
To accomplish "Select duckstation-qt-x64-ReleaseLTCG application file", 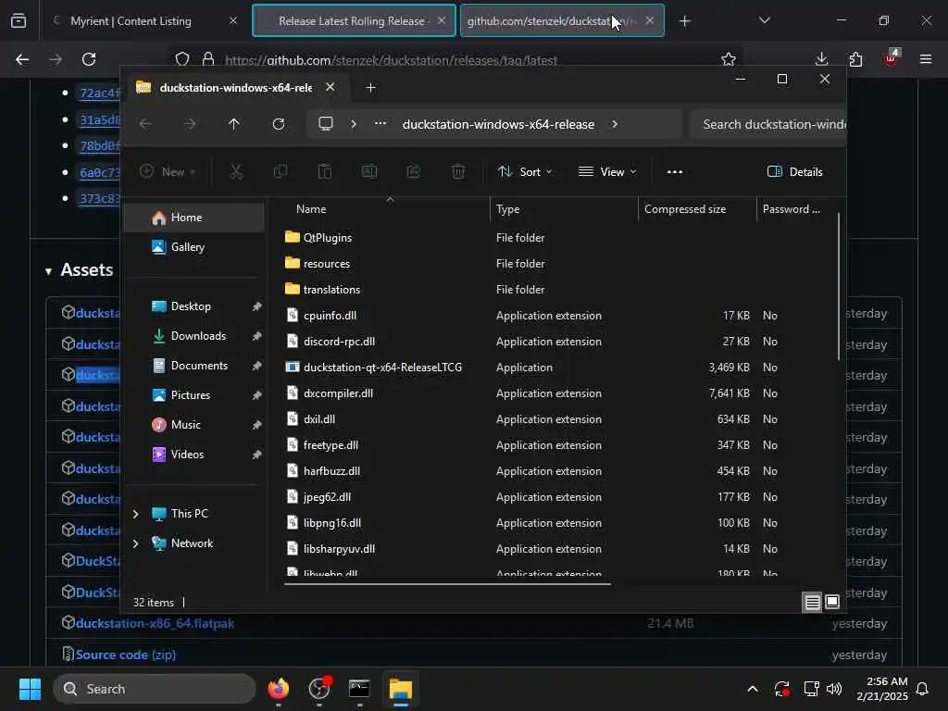I will pyautogui.click(x=382, y=368).
